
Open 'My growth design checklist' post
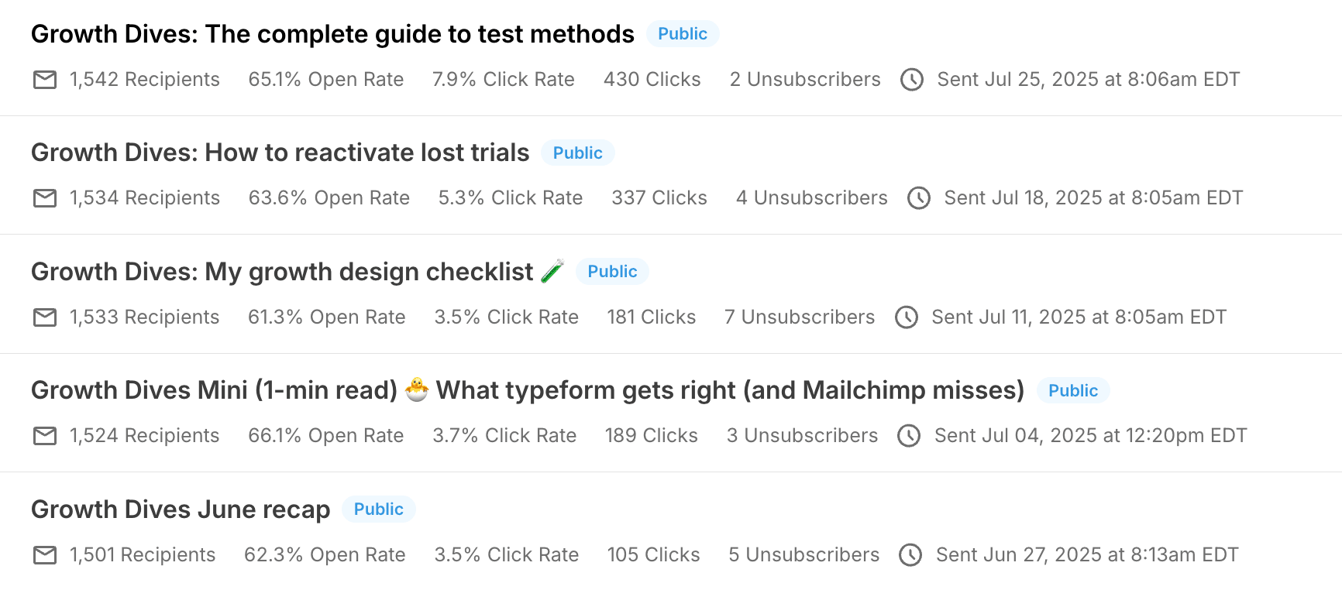click(298, 272)
